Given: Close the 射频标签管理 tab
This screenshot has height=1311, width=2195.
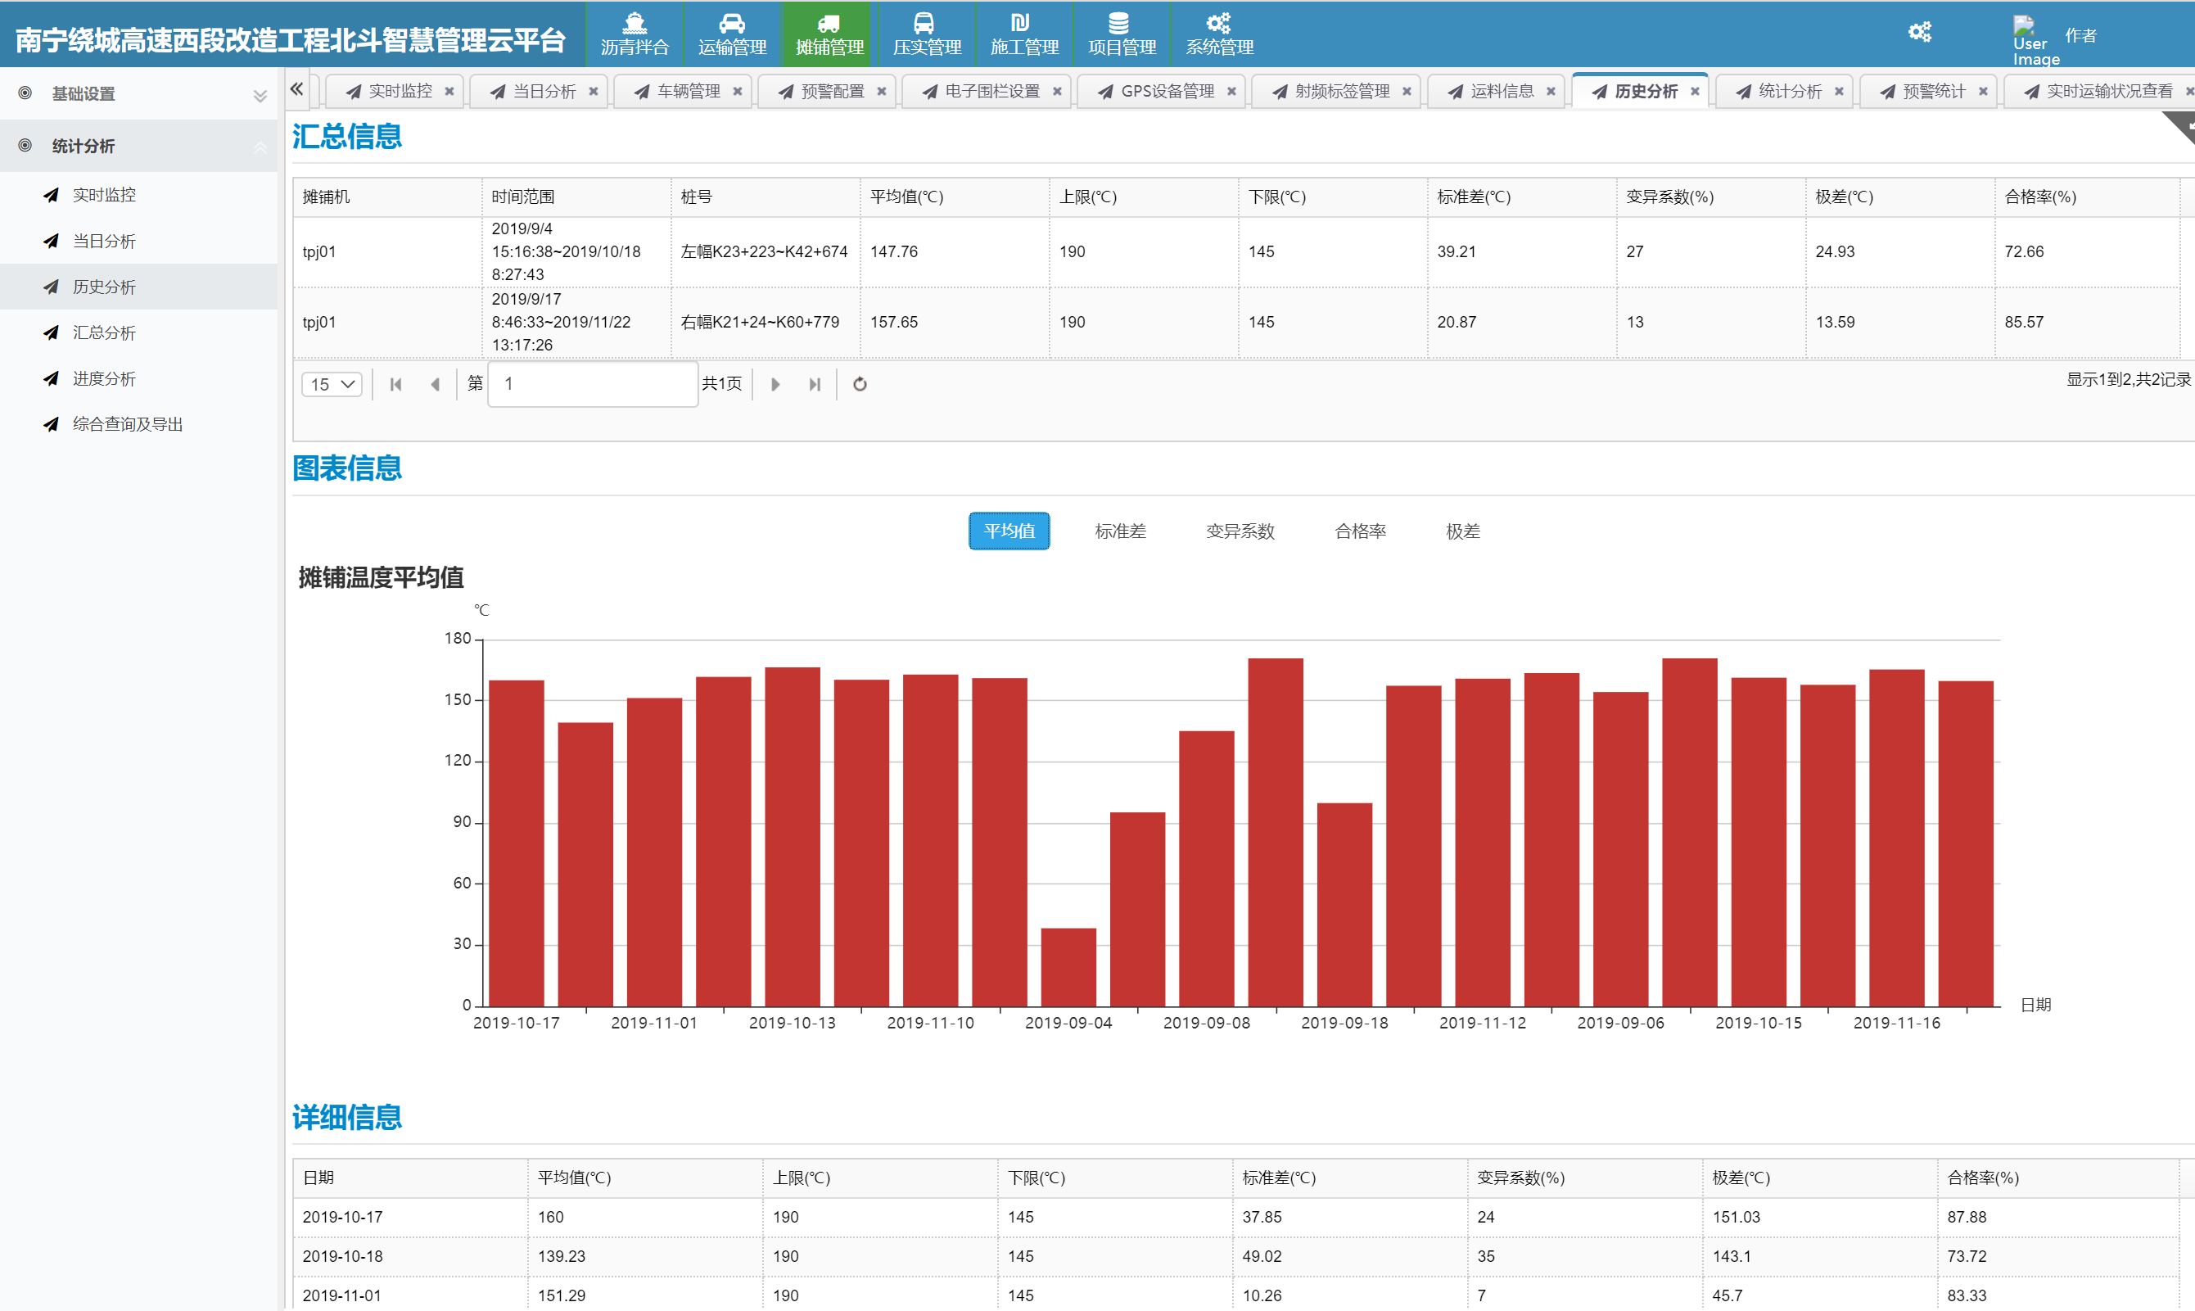Looking at the screenshot, I should tap(1407, 91).
